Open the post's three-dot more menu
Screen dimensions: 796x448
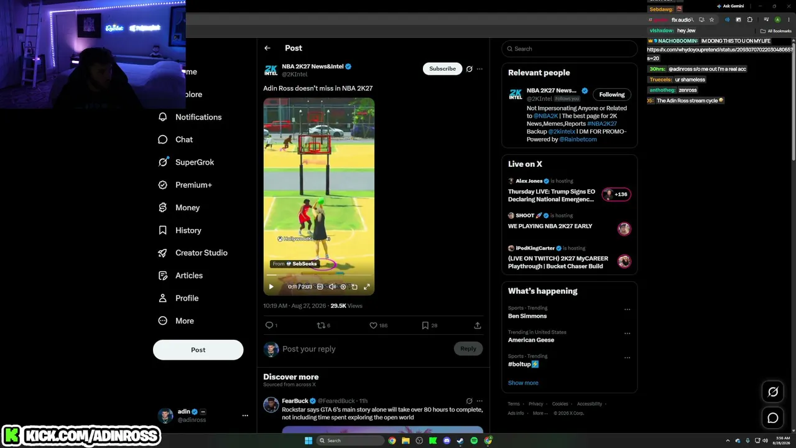tap(479, 69)
